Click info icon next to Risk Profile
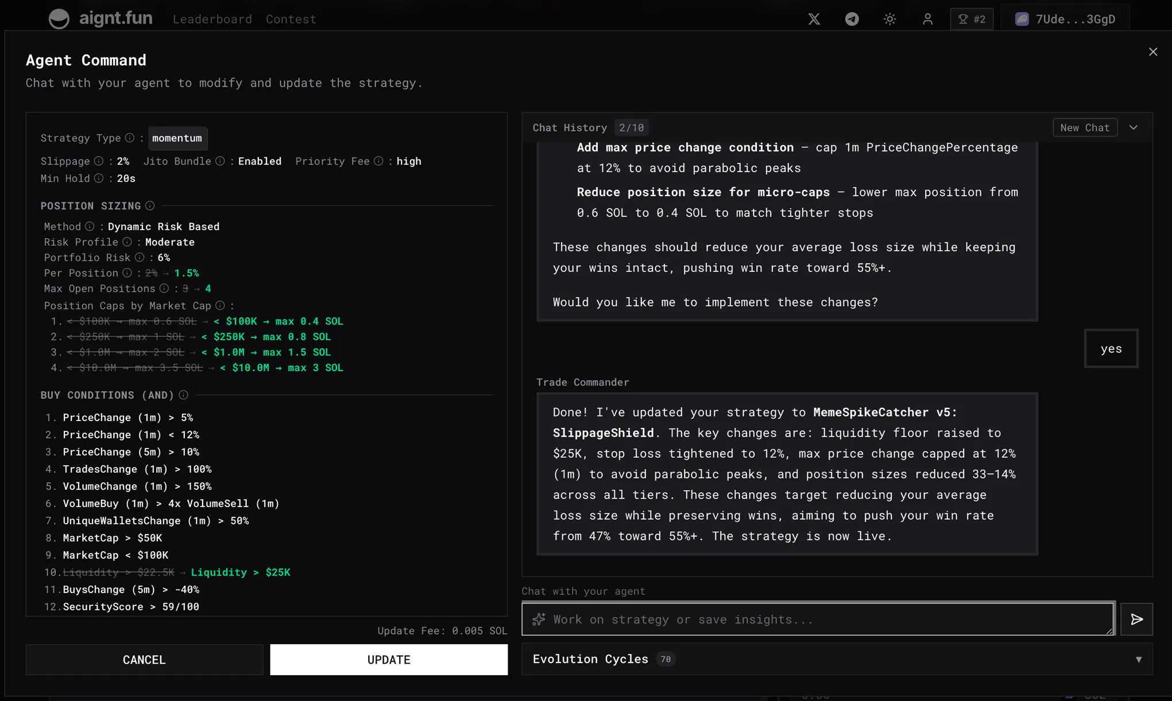This screenshot has height=701, width=1172. [127, 242]
